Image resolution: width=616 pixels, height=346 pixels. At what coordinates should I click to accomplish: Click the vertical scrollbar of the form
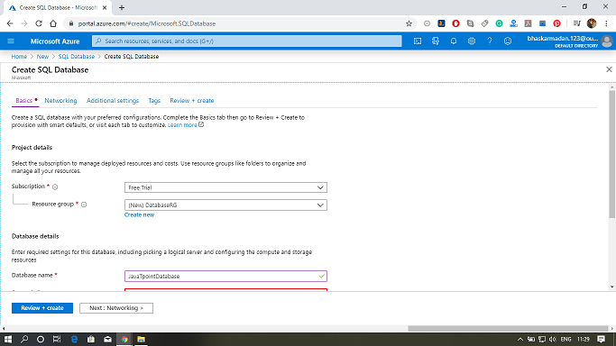[612, 154]
